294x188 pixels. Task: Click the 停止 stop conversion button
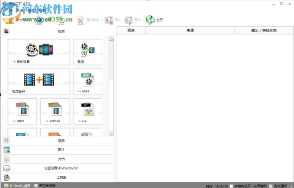113,20
